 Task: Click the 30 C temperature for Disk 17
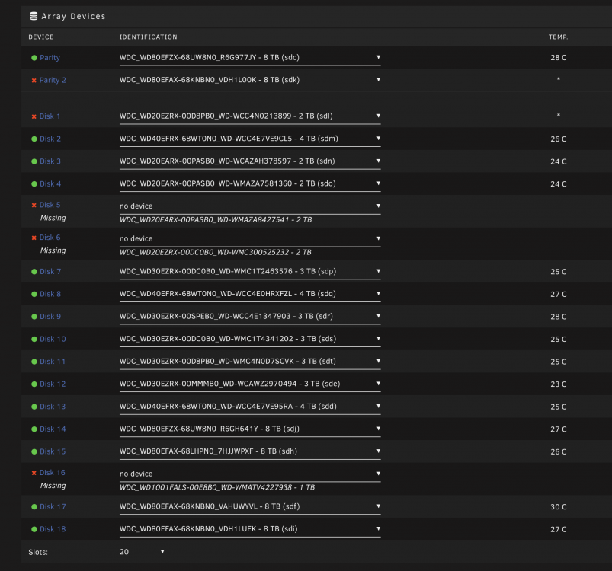pyautogui.click(x=558, y=507)
